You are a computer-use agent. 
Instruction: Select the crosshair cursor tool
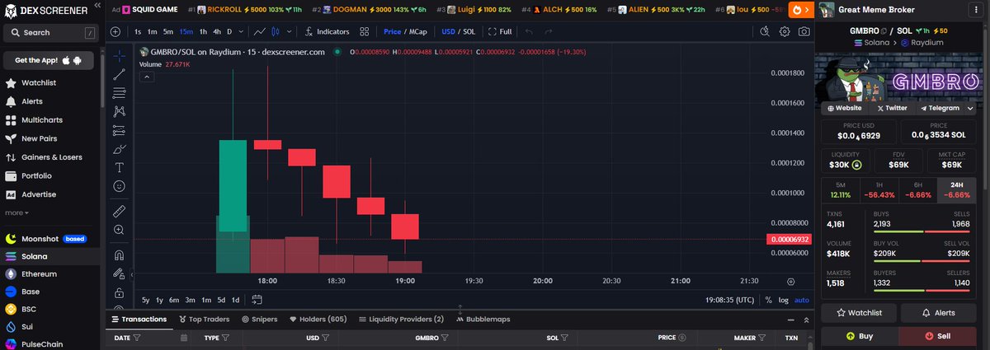[119, 56]
